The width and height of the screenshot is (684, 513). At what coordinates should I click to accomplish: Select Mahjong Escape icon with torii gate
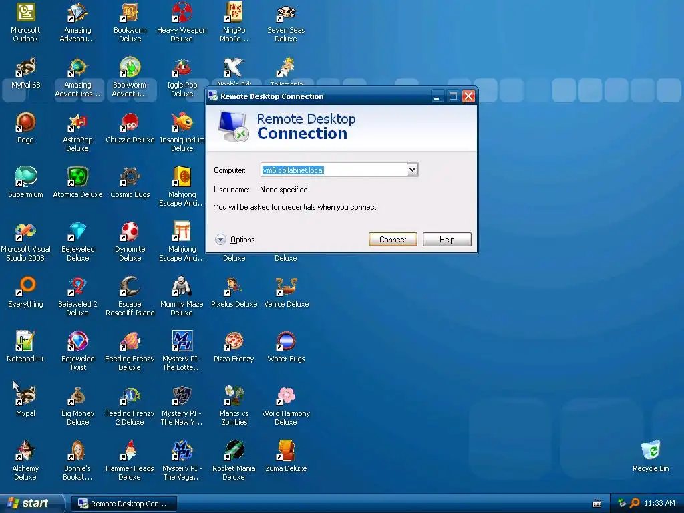tap(182, 232)
